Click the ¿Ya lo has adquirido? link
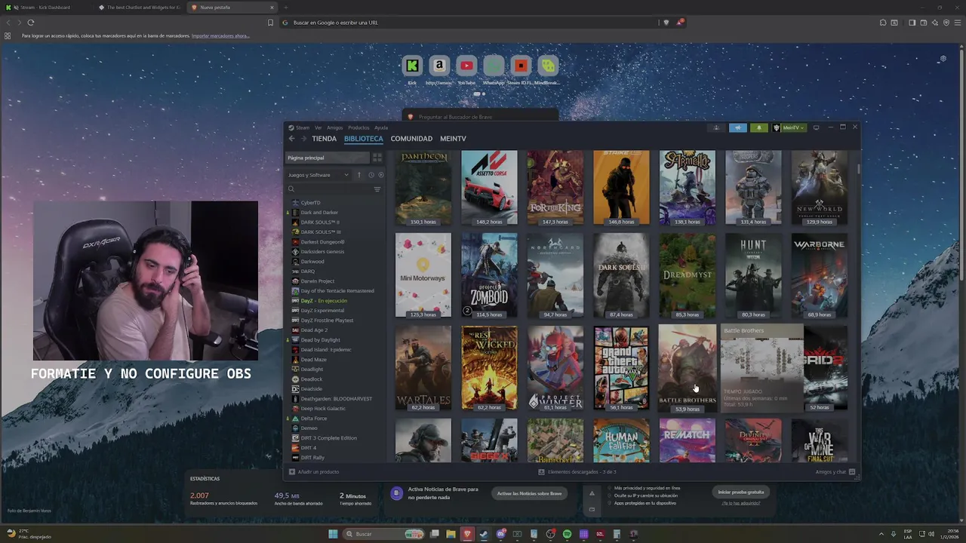The width and height of the screenshot is (966, 543). pyautogui.click(x=740, y=503)
